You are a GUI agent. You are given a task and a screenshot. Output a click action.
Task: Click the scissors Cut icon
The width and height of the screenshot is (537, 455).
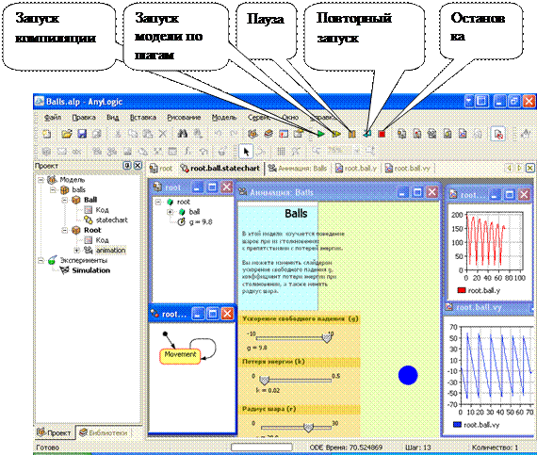(118, 134)
